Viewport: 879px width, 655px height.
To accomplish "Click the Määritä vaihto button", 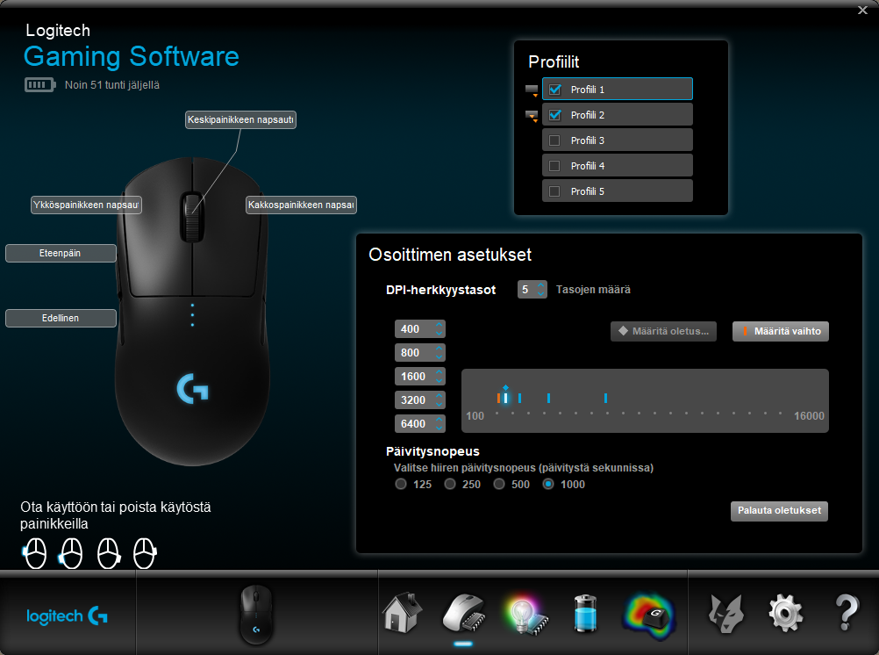I will point(781,331).
